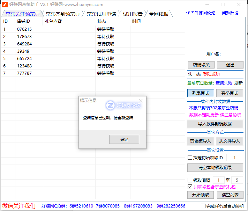This screenshot has width=248, height=211.
Task: Enable 指定初始领取ID checkbox
Action: tap(190, 158)
